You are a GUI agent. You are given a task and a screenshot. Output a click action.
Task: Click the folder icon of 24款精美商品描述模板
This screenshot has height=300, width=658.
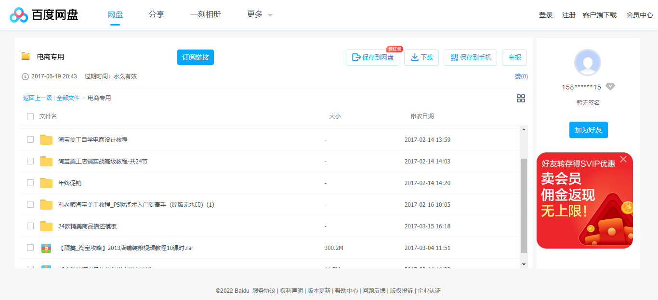46,226
